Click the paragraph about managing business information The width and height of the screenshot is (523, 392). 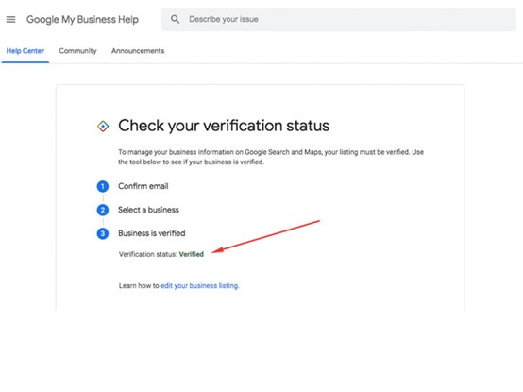tap(271, 157)
